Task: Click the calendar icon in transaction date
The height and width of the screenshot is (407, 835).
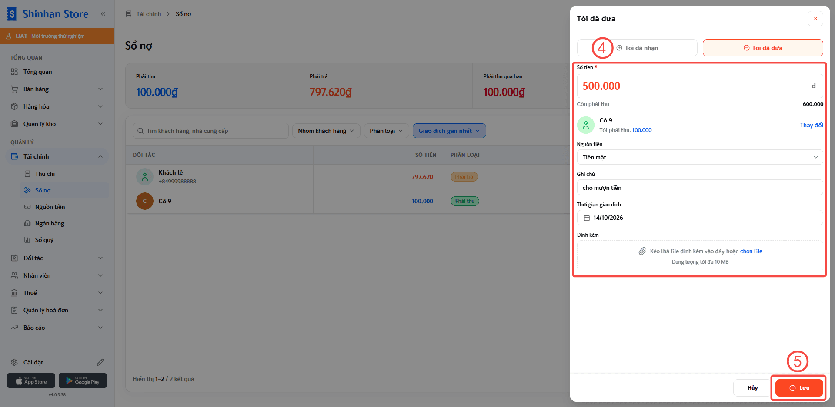Action: (x=587, y=218)
